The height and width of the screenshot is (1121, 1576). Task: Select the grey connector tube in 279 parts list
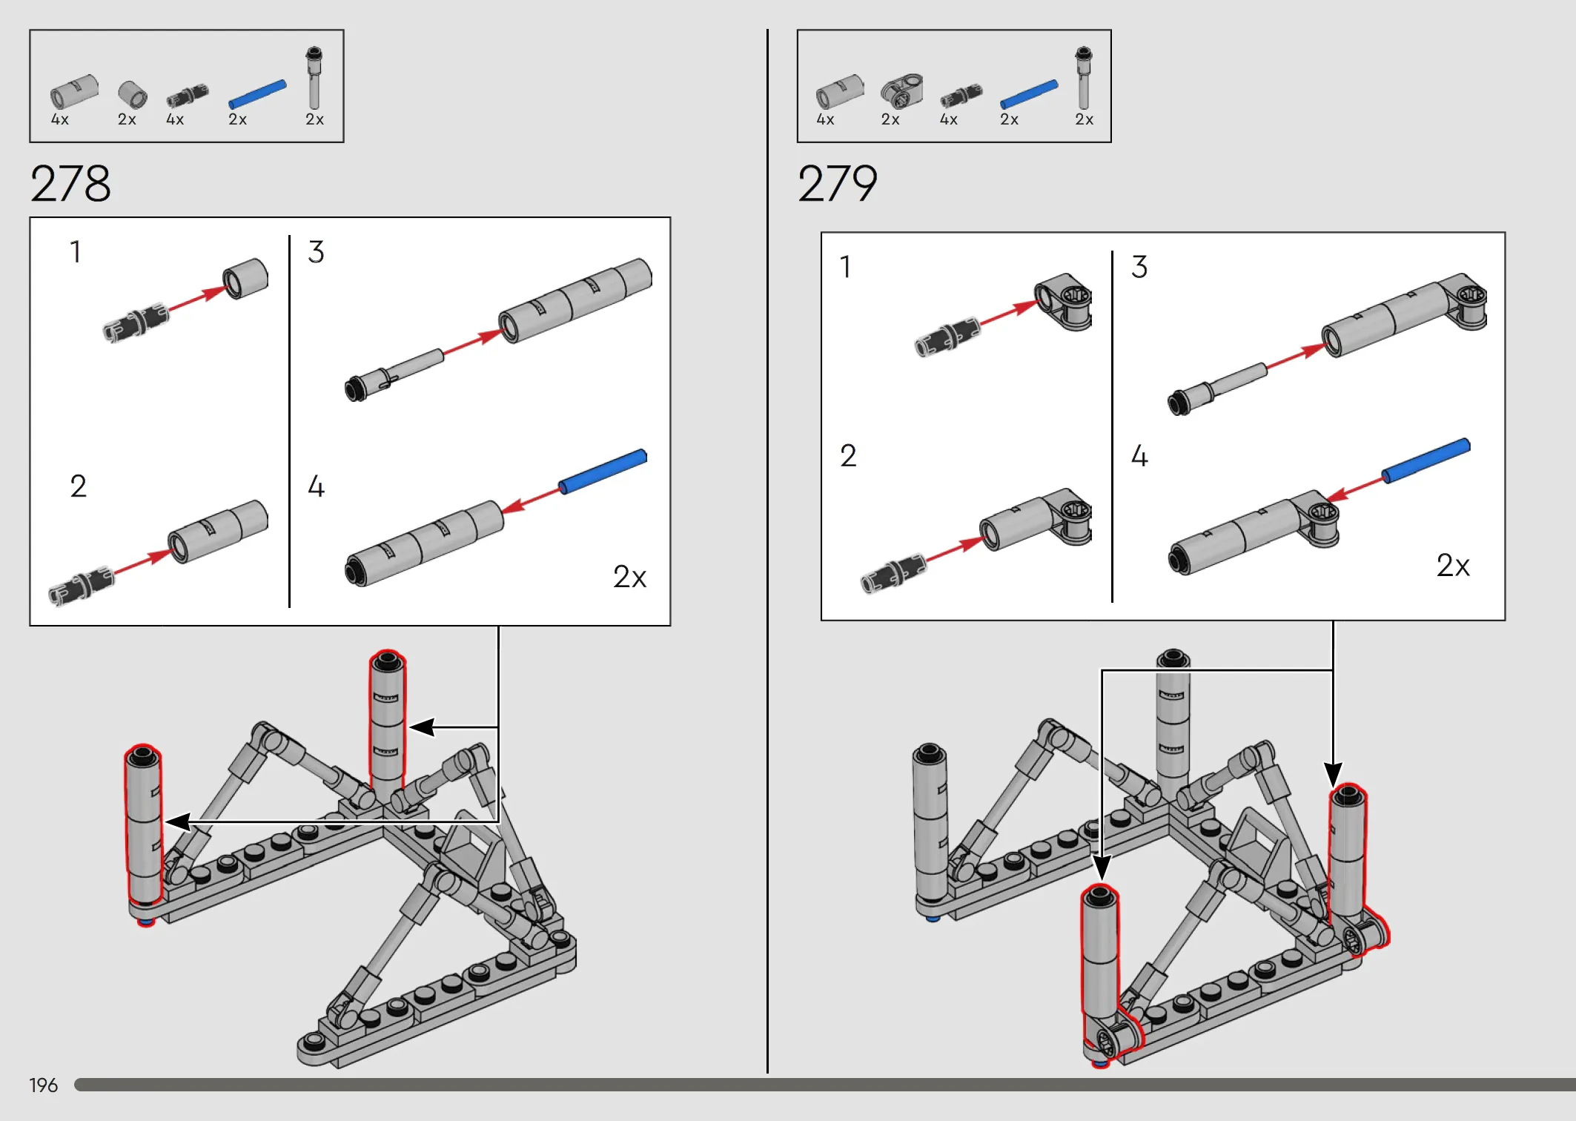[839, 91]
